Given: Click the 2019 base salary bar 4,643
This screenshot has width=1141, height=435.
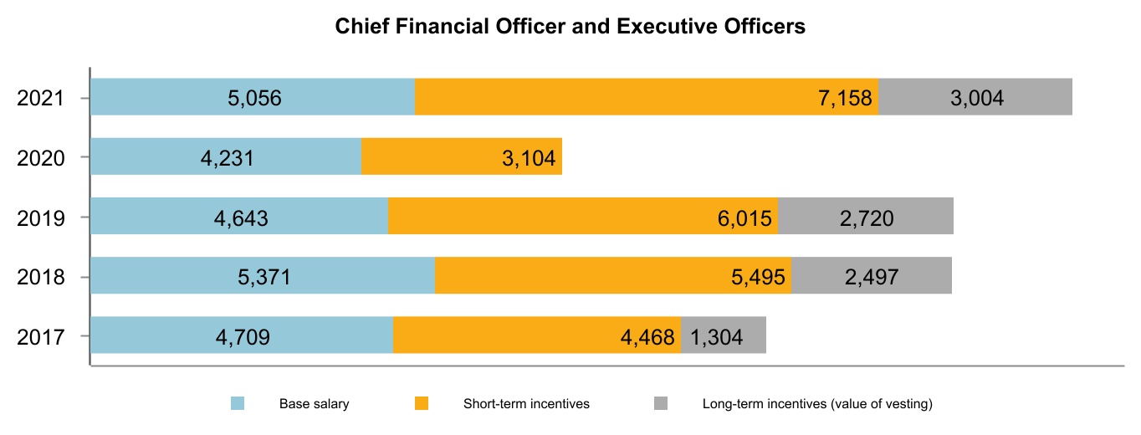Looking at the screenshot, I should 240,217.
